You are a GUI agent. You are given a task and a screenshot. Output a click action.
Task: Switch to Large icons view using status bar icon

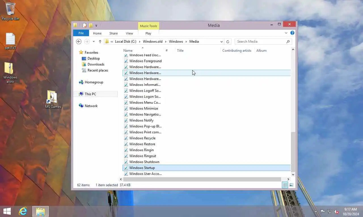[x=291, y=185]
